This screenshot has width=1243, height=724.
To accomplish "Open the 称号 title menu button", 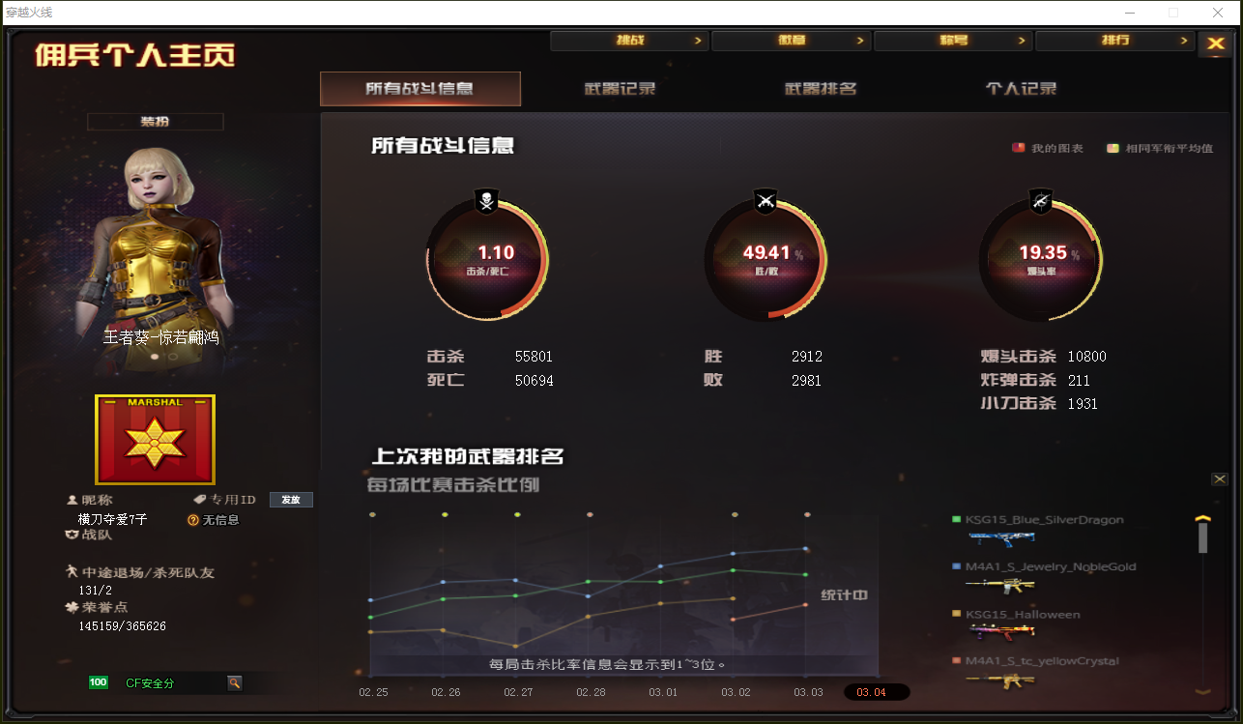I will (x=953, y=41).
